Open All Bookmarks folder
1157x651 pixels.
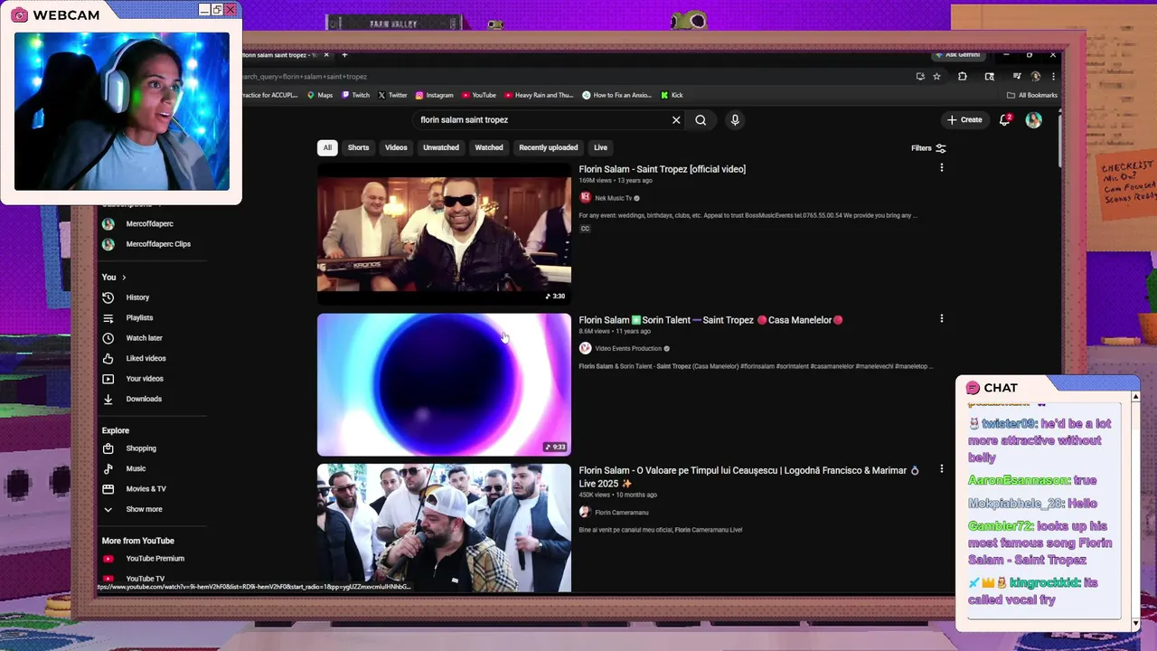[1031, 95]
